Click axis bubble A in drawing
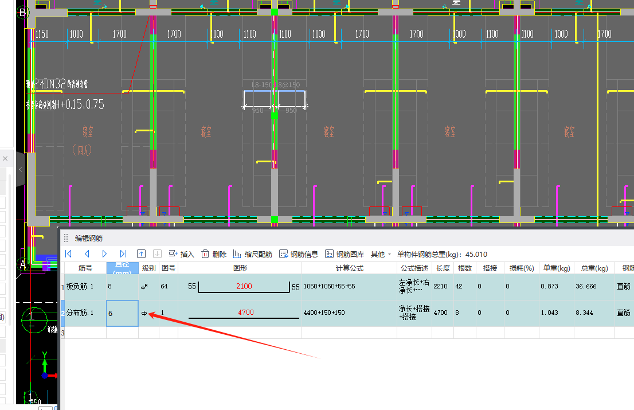Viewport: 634px width, 410px height. (23, 264)
